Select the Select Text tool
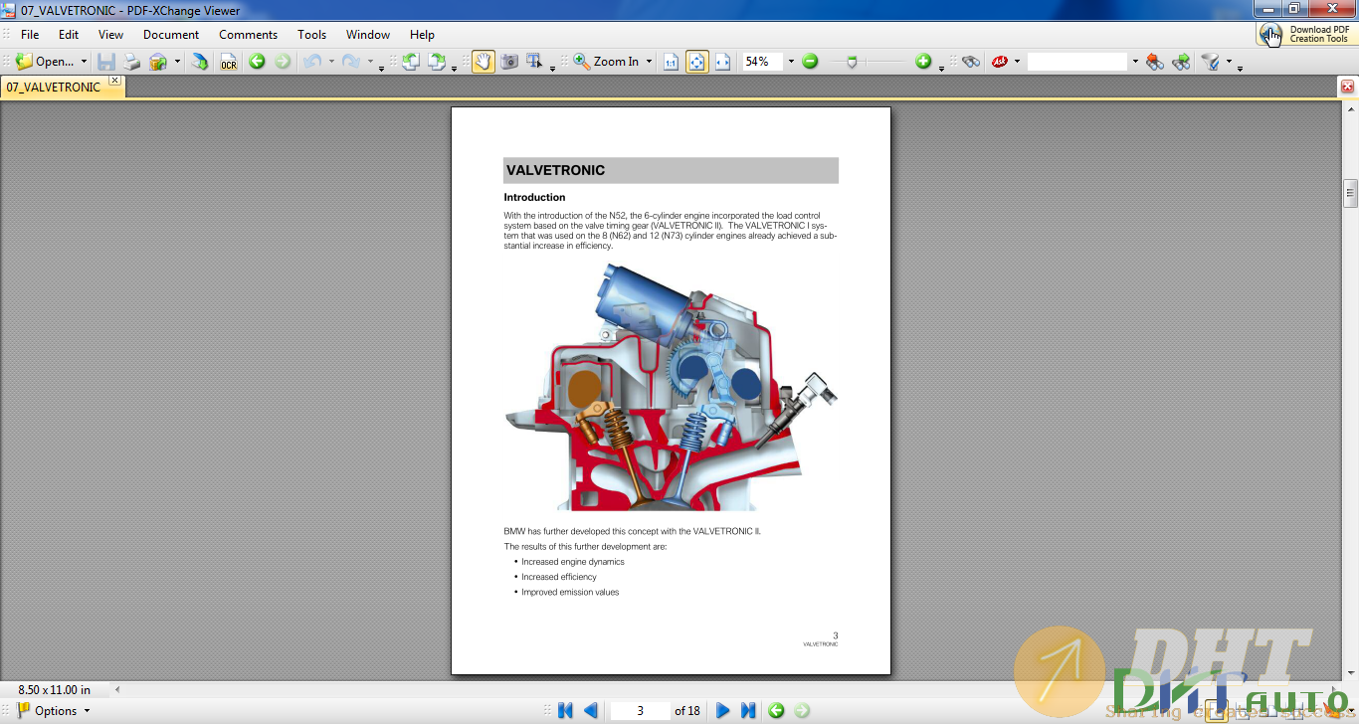Viewport: 1359px width, 724px height. [x=534, y=62]
